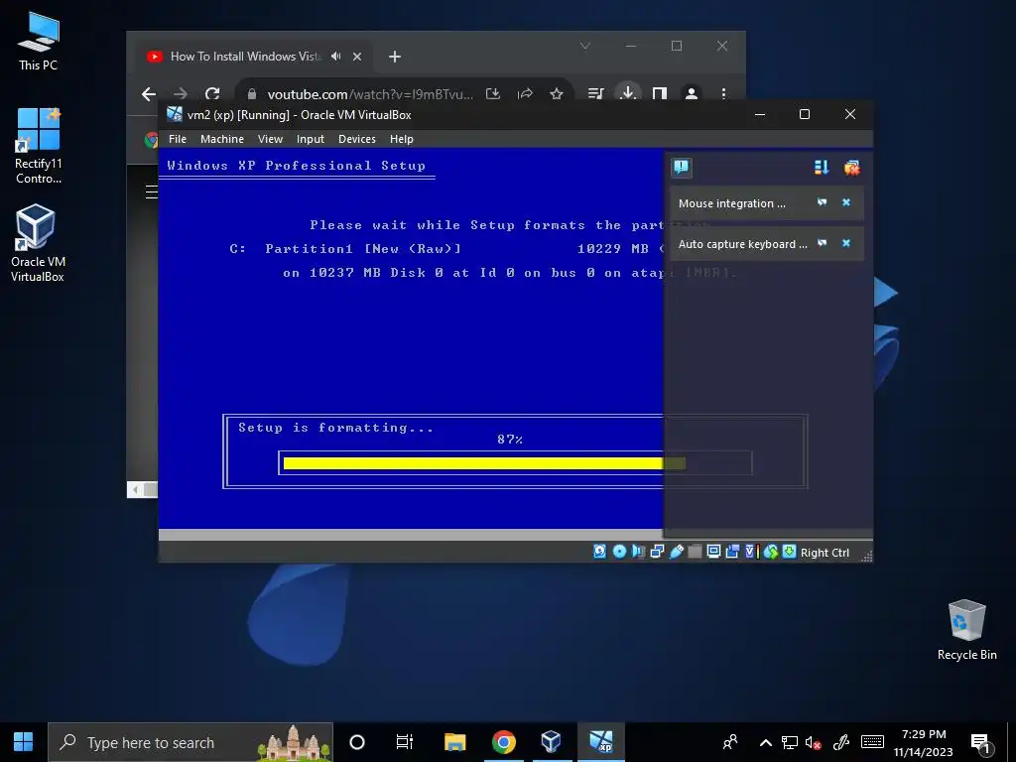This screenshot has width=1016, height=762.
Task: Click the recording status icon
Action: click(x=732, y=552)
